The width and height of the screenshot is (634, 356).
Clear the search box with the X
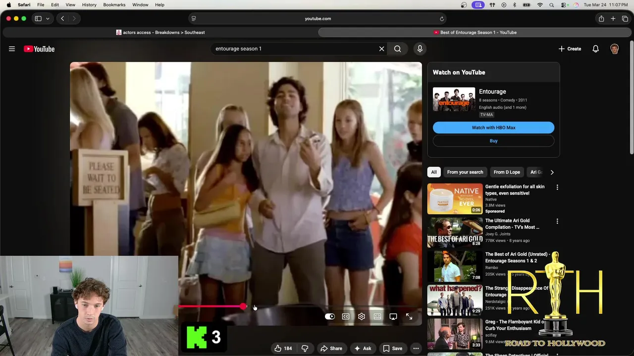381,49
